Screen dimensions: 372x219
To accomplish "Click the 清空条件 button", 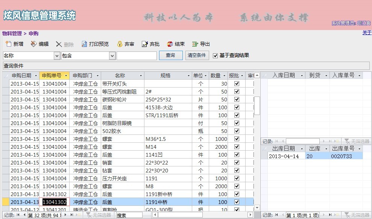I will coord(197,56).
